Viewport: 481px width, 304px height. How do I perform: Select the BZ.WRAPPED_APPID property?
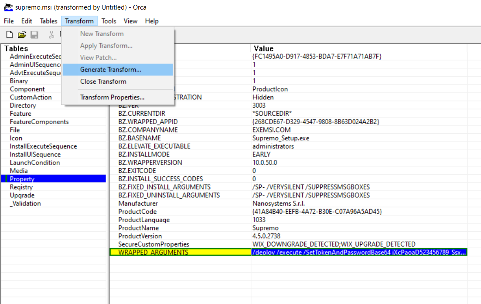click(x=148, y=122)
